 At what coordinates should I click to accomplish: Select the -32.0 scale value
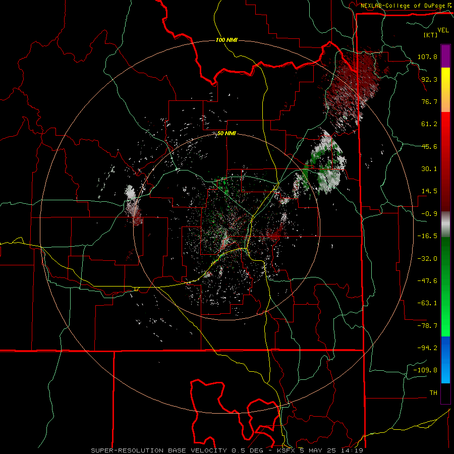pyautogui.click(x=427, y=259)
